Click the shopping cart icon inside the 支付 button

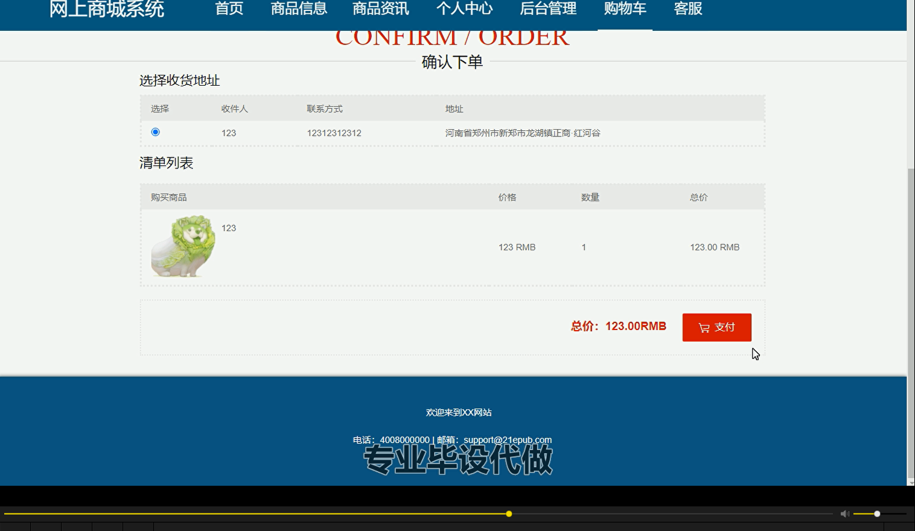click(x=704, y=327)
